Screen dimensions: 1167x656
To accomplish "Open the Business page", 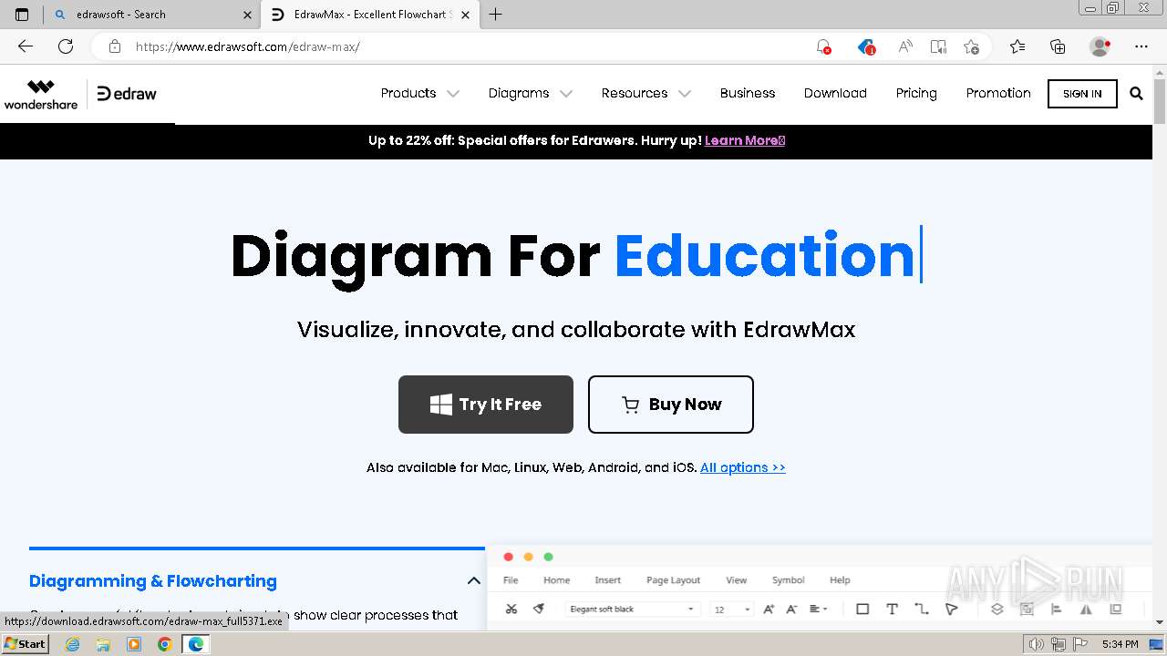I will pos(748,93).
